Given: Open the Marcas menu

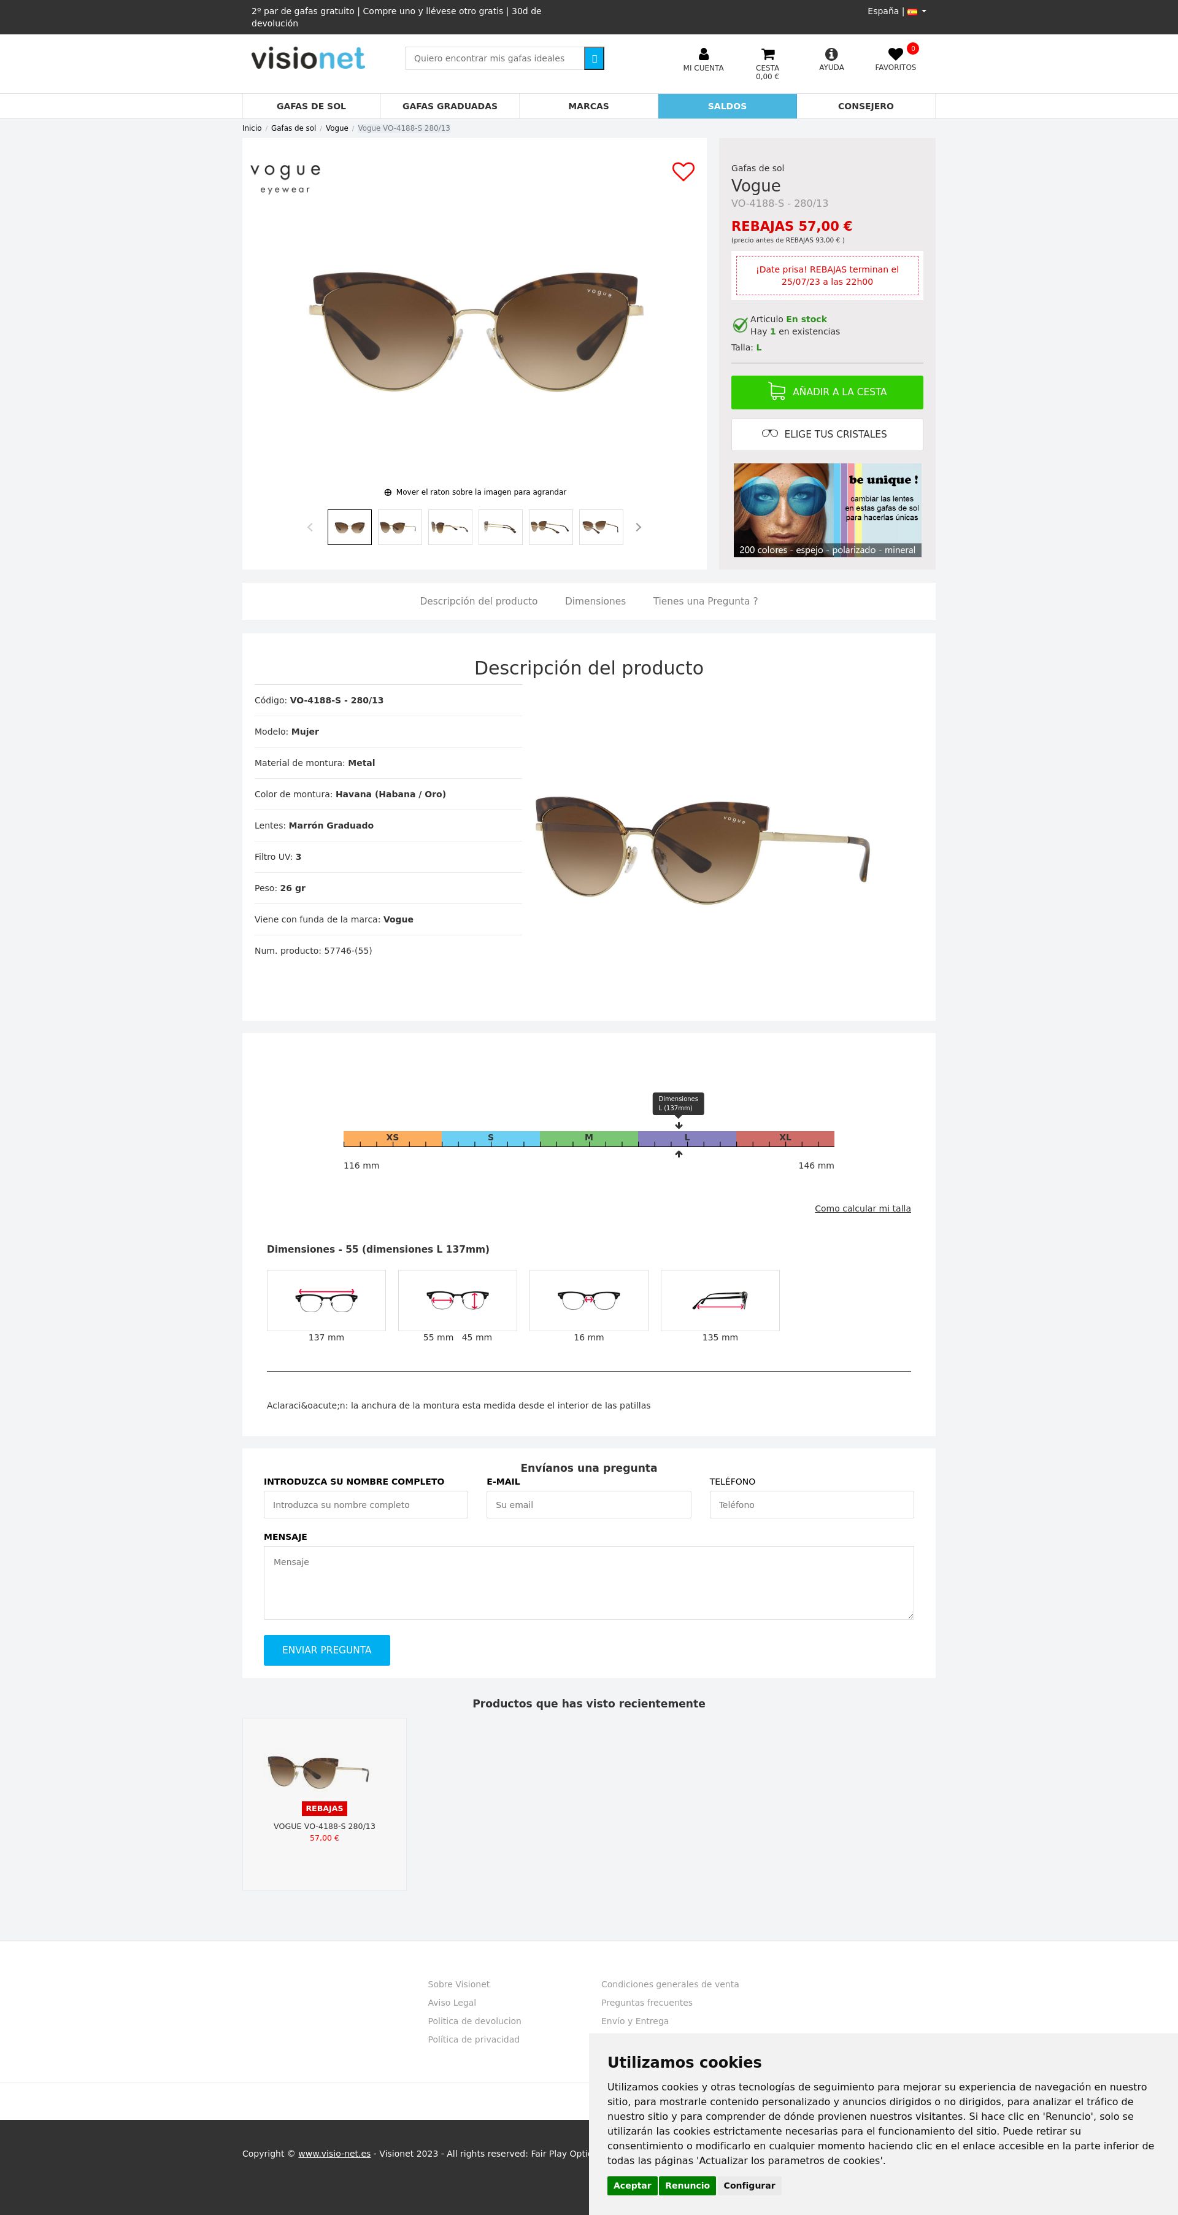Looking at the screenshot, I should coord(588,106).
